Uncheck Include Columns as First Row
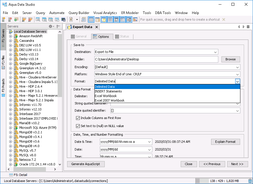This screenshot has width=253, height=184. (x=78, y=118)
